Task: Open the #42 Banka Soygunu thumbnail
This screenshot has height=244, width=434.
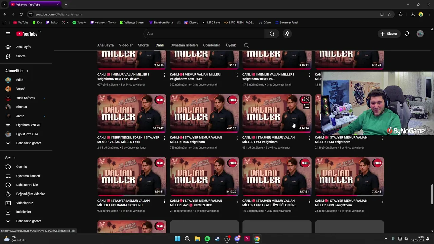Action: (x=132, y=177)
